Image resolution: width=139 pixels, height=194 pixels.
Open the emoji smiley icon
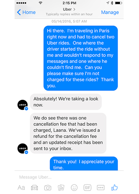(74, 187)
